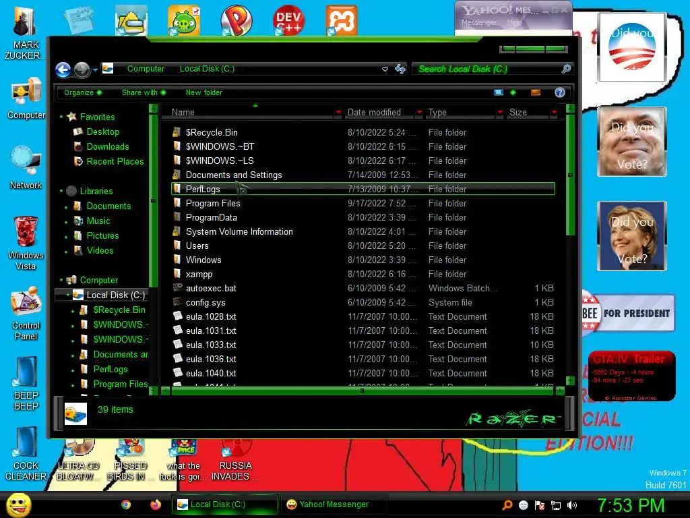Image resolution: width=690 pixels, height=518 pixels.
Task: Open the Help question mark icon
Action: pyautogui.click(x=560, y=92)
